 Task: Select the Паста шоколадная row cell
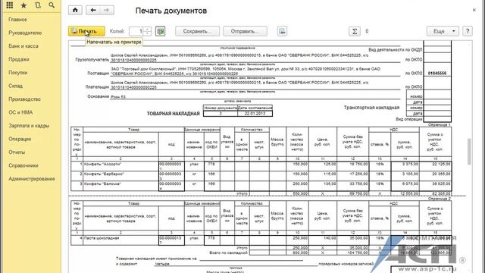coord(120,240)
